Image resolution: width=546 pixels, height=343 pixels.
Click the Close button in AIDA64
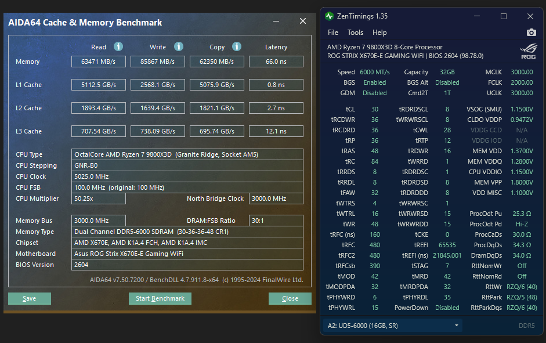(290, 298)
